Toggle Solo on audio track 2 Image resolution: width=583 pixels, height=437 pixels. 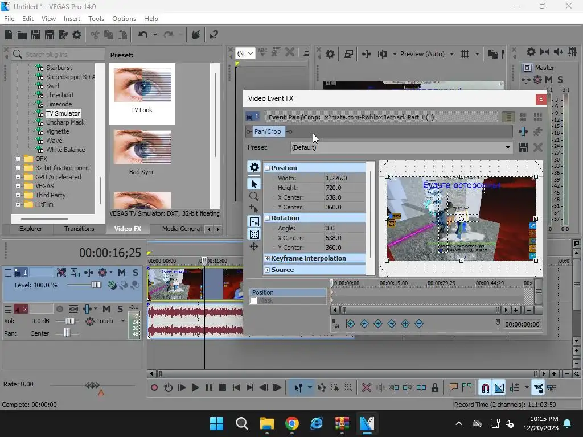click(120, 309)
